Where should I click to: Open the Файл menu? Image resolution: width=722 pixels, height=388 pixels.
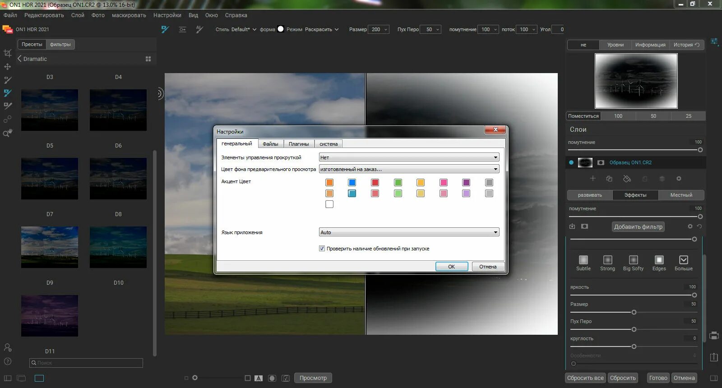(x=10, y=15)
